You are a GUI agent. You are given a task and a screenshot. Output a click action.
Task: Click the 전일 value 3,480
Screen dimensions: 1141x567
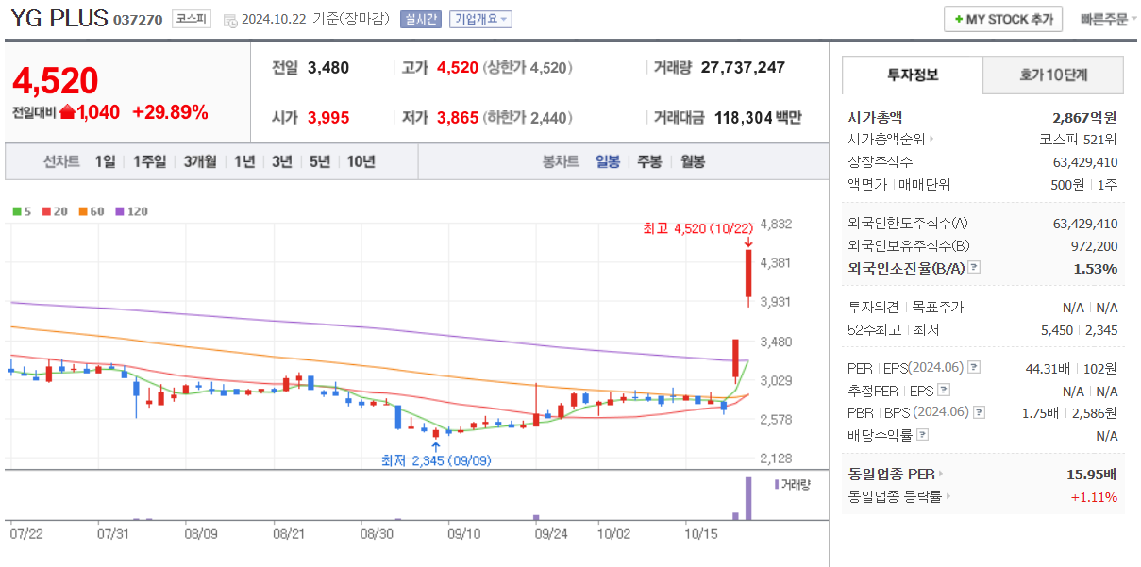pyautogui.click(x=328, y=67)
